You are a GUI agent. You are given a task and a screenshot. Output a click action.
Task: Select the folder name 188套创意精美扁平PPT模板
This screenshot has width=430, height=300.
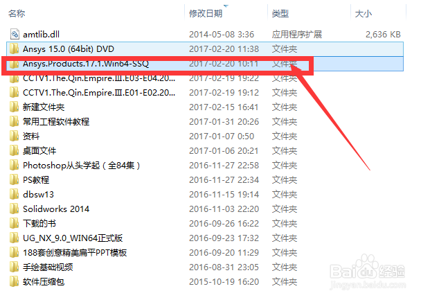pos(75,252)
